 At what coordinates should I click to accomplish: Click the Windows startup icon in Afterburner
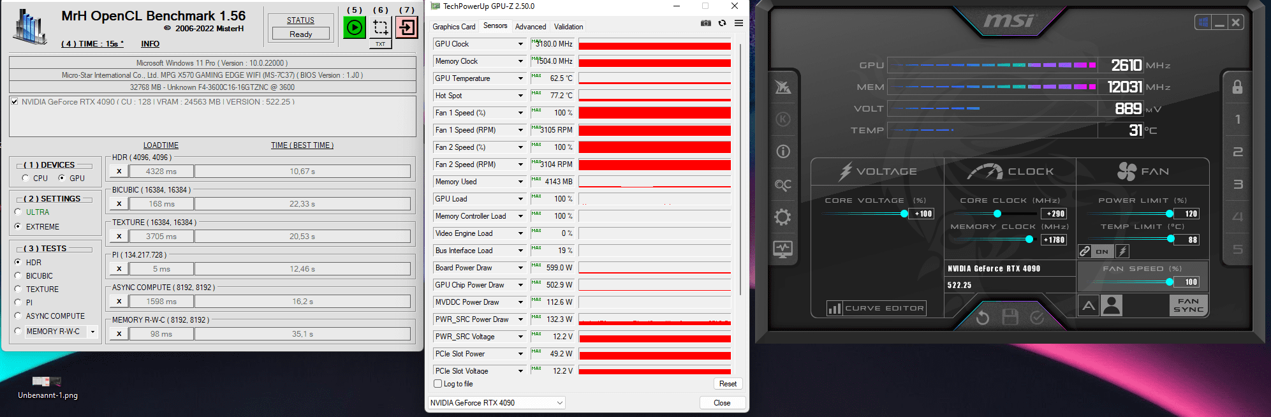[x=1203, y=23]
